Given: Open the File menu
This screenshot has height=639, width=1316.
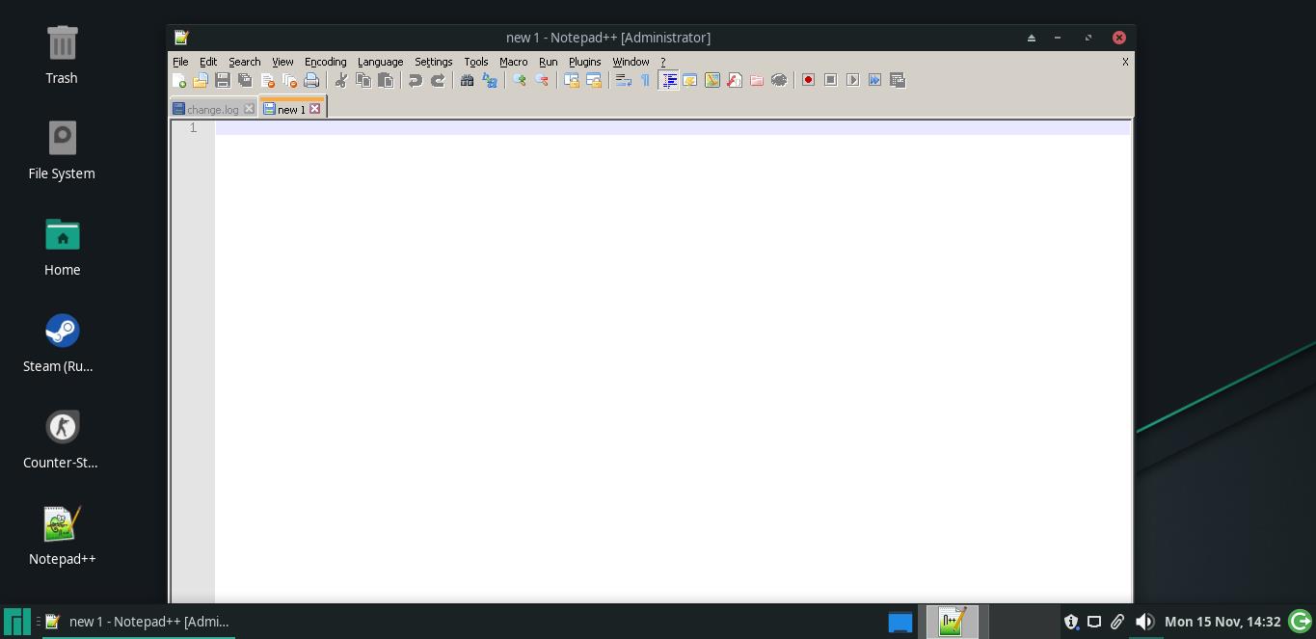Looking at the screenshot, I should pyautogui.click(x=180, y=62).
